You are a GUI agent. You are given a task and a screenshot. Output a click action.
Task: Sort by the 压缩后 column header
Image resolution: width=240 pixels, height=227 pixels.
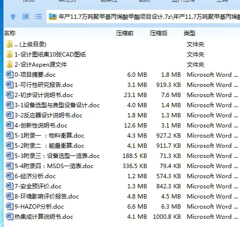(159, 33)
